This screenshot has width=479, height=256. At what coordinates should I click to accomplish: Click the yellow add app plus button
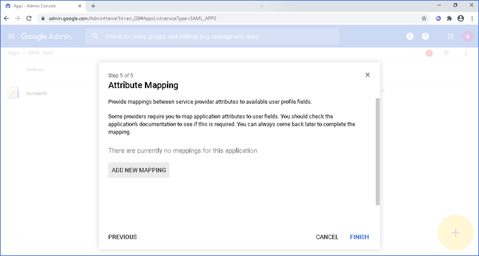456,233
